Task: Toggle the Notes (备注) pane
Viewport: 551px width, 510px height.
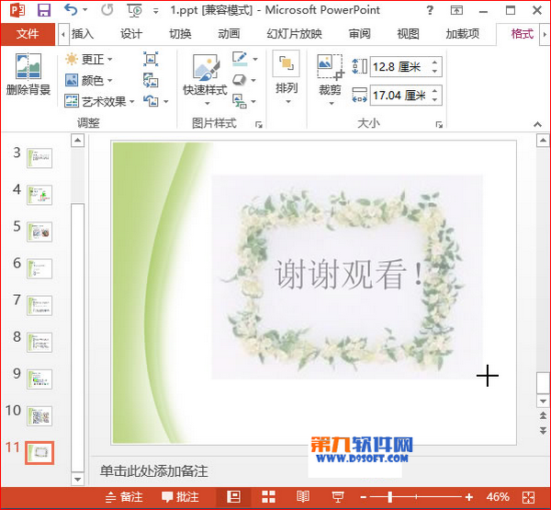Action: [x=124, y=497]
